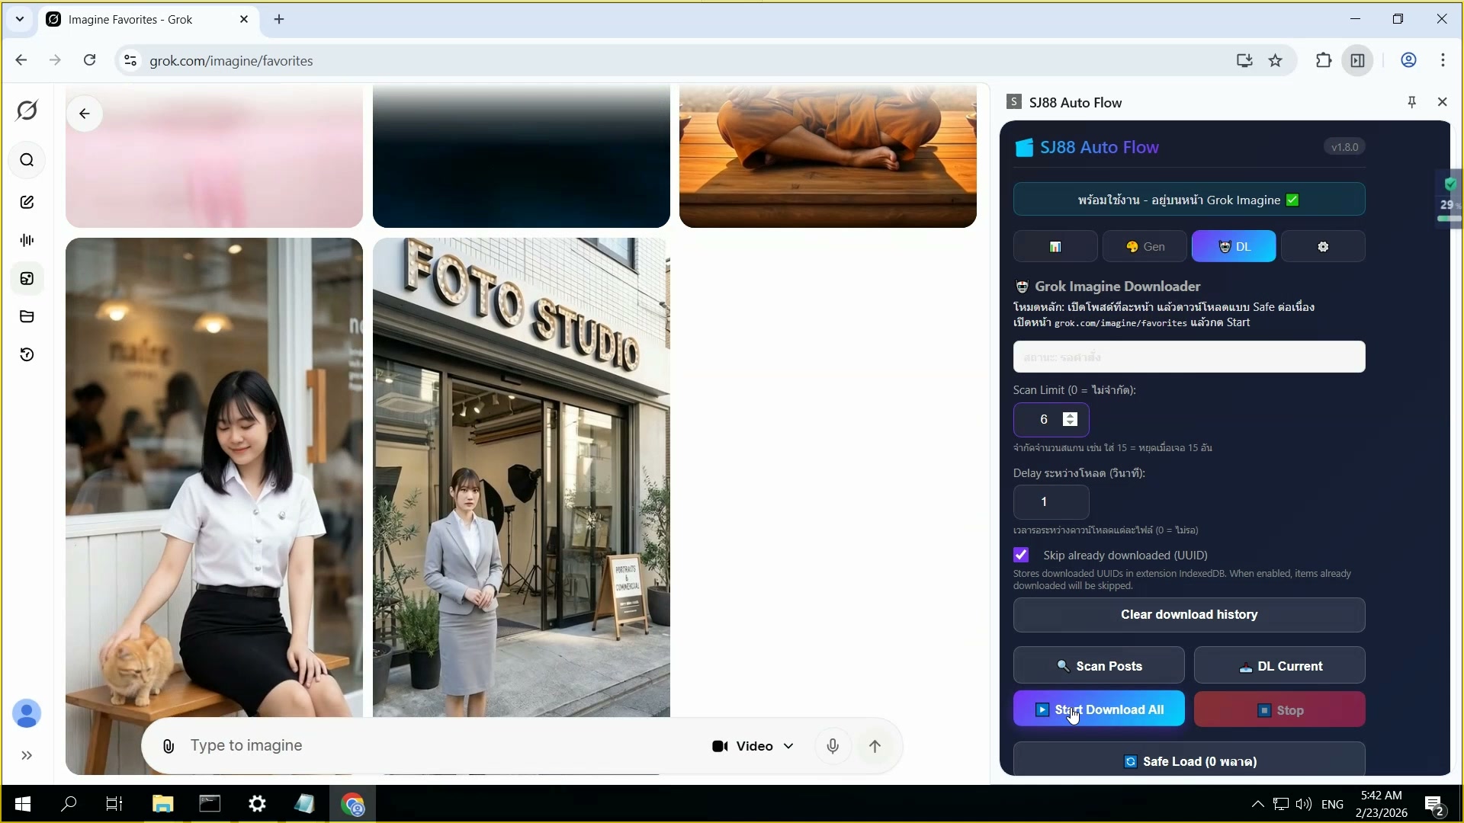Increase Scan Limit using stepper arrow
1464x823 pixels.
(1070, 415)
